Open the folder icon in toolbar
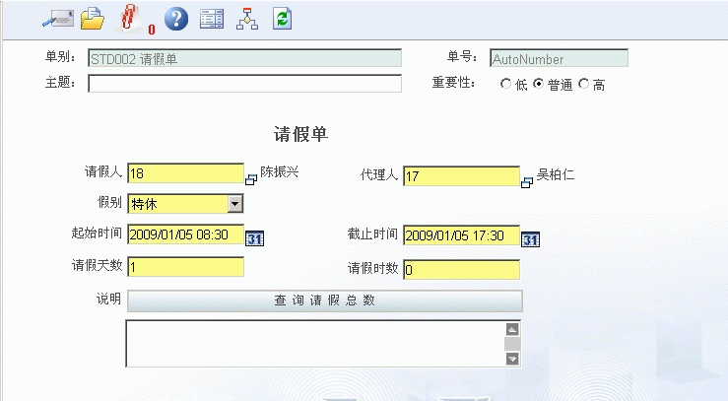Viewport: 728px width, 401px height. point(92,19)
